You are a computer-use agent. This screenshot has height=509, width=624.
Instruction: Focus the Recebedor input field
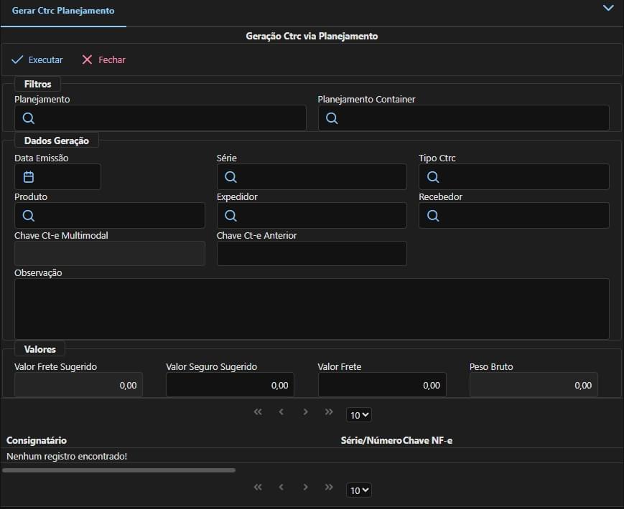(513, 215)
